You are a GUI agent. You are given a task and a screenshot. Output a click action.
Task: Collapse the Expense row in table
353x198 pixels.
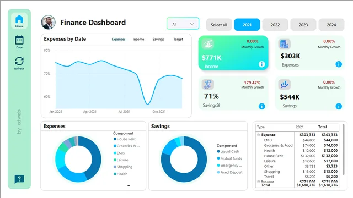pyautogui.click(x=259, y=135)
